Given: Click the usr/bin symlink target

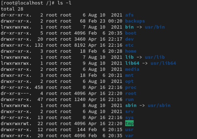Looking at the screenshot, I should click(x=155, y=27).
